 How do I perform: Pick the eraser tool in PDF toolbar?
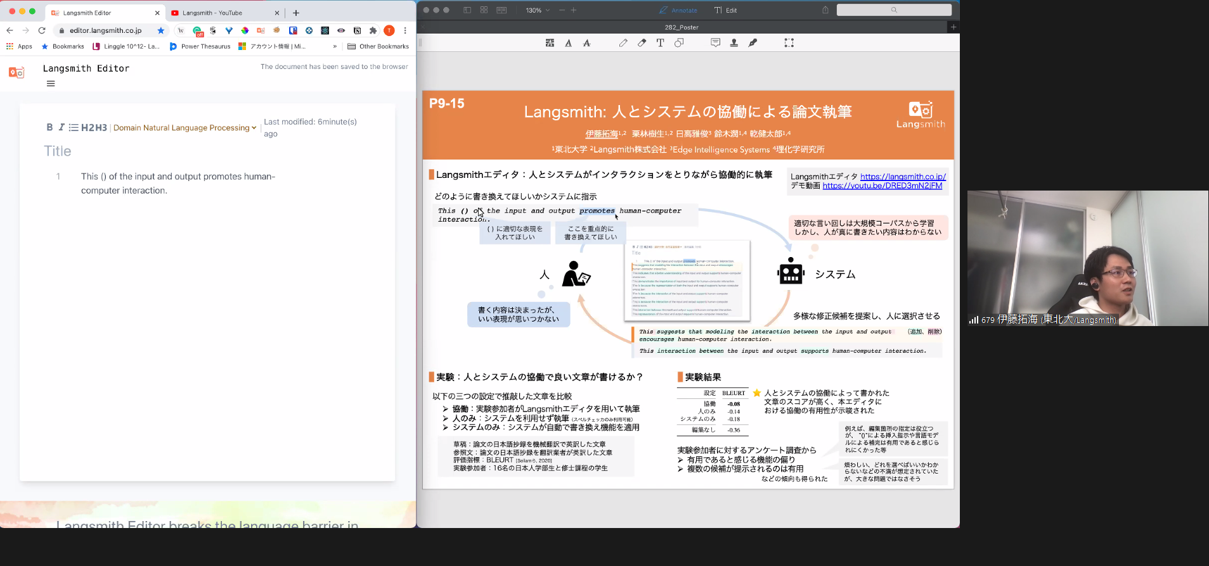pyautogui.click(x=642, y=43)
